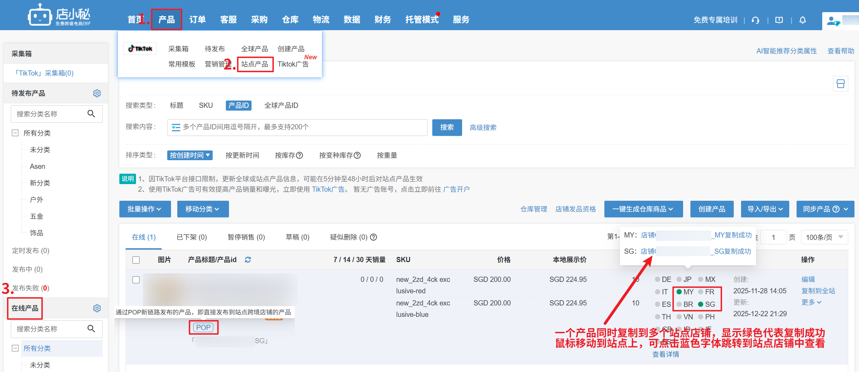This screenshot has height=372, width=859.
Task: Click the settings gear beside 待发布产品
Action: coord(97,93)
